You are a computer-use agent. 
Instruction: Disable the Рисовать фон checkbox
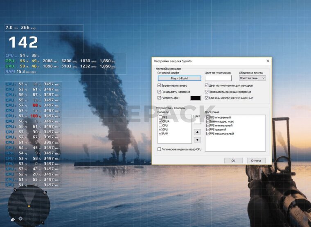[160, 98]
